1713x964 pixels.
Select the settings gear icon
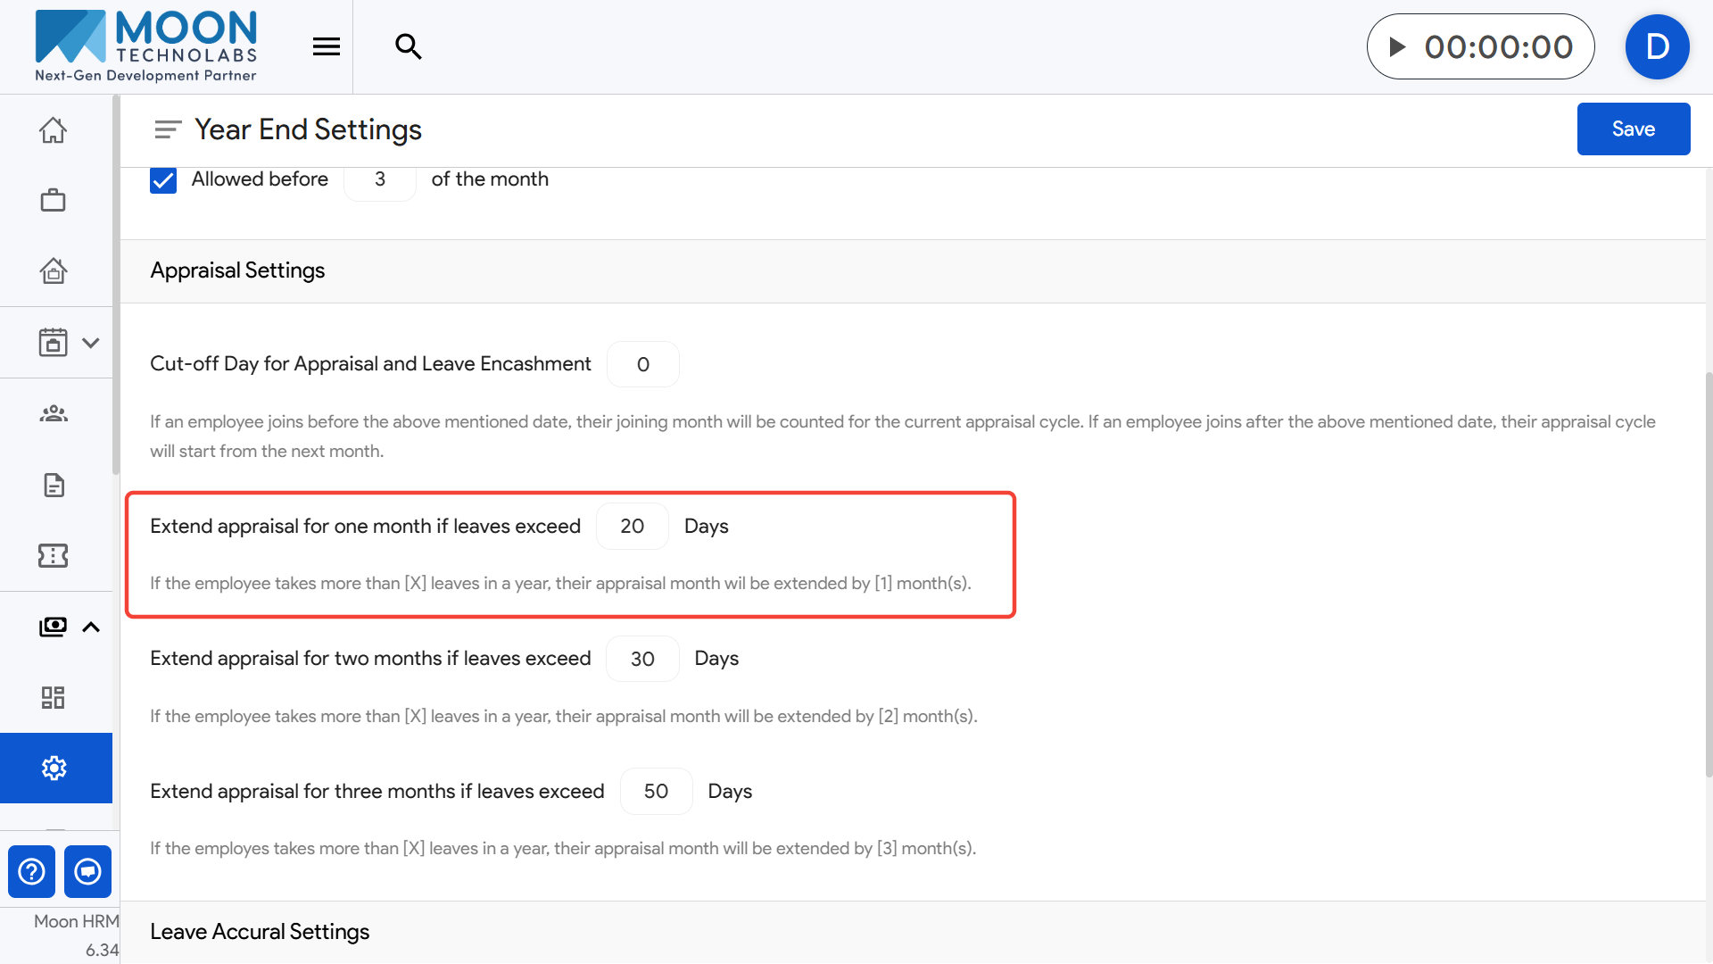[54, 768]
